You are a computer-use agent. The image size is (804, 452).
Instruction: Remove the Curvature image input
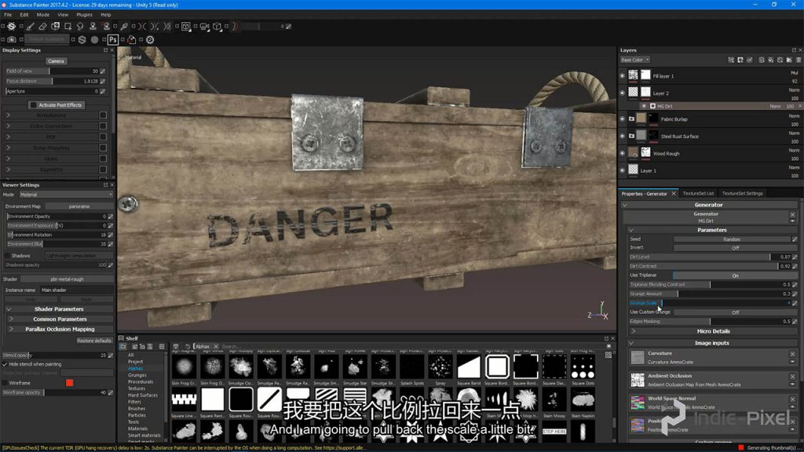(793, 354)
